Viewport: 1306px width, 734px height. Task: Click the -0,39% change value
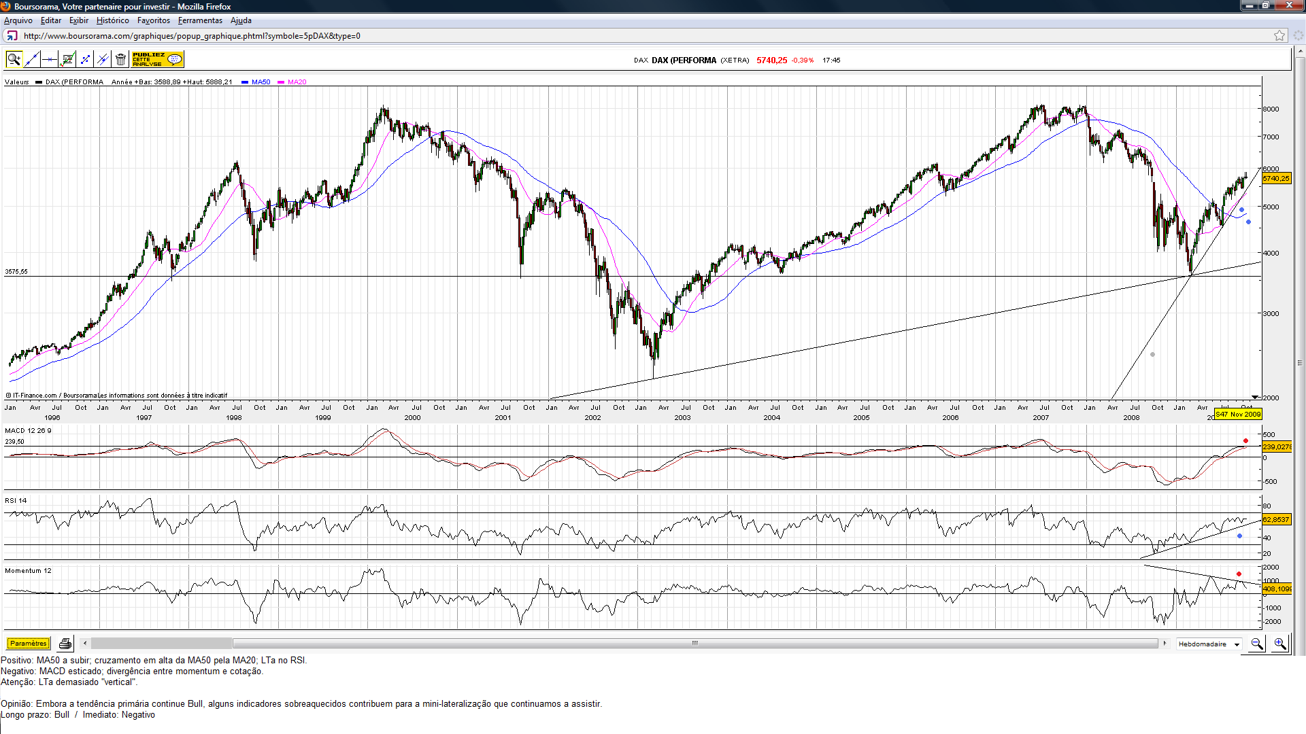[x=803, y=60]
